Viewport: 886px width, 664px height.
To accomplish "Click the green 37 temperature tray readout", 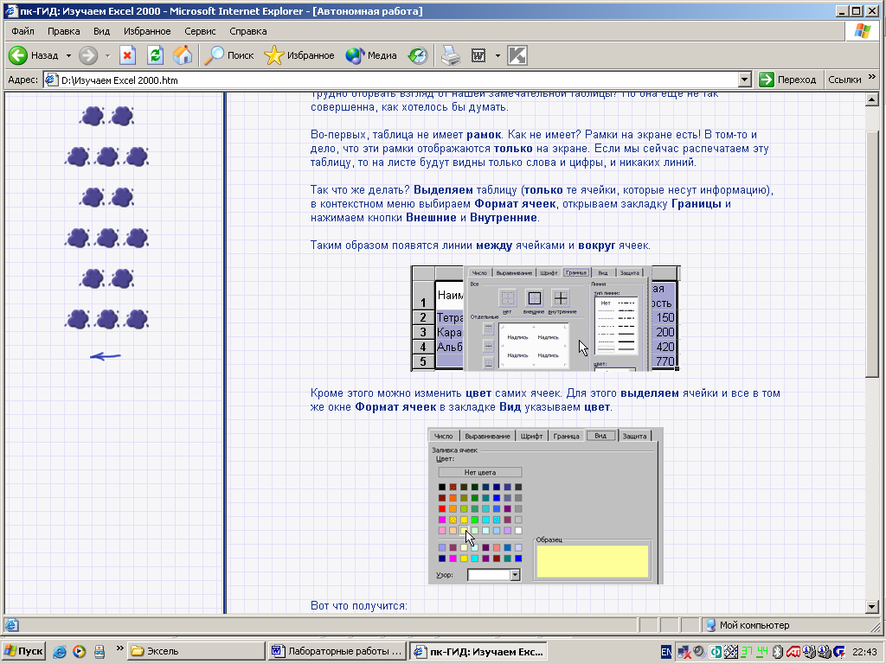I will pos(747,652).
